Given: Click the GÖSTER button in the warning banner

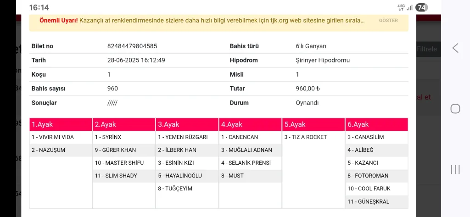Looking at the screenshot, I should tap(388, 21).
